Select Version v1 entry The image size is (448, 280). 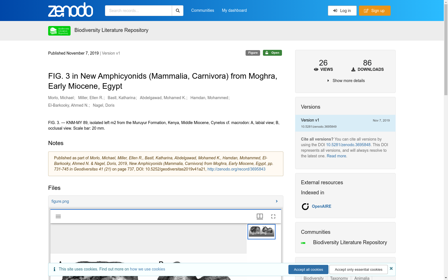[345, 123]
